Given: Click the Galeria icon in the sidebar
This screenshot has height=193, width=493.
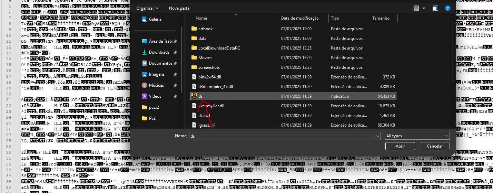Looking at the screenshot, I should pos(145,19).
